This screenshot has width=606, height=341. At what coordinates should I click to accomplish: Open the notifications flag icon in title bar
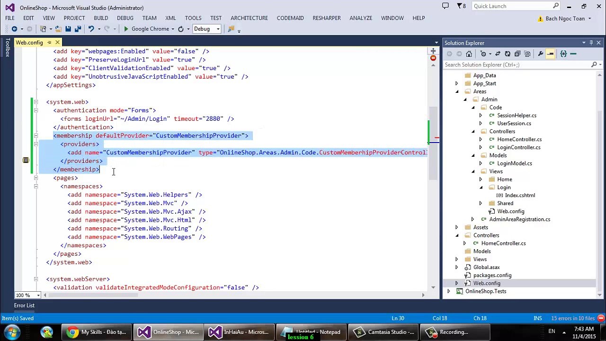tap(461, 6)
